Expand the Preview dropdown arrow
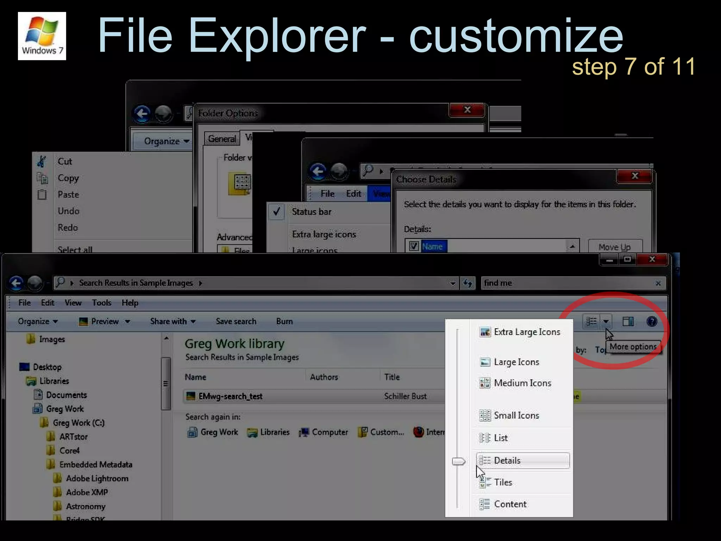The height and width of the screenshot is (541, 721). [x=127, y=321]
